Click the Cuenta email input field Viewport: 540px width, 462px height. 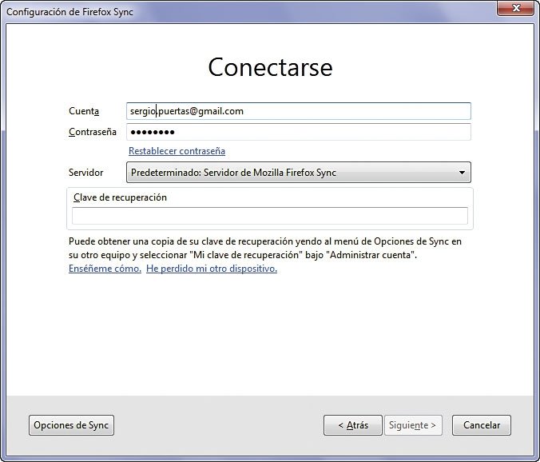[299, 111]
